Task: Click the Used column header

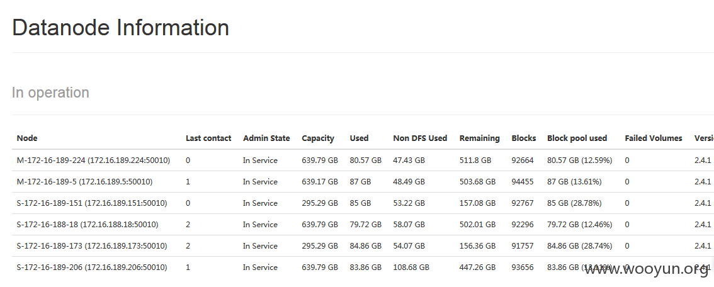Action: click(x=359, y=138)
